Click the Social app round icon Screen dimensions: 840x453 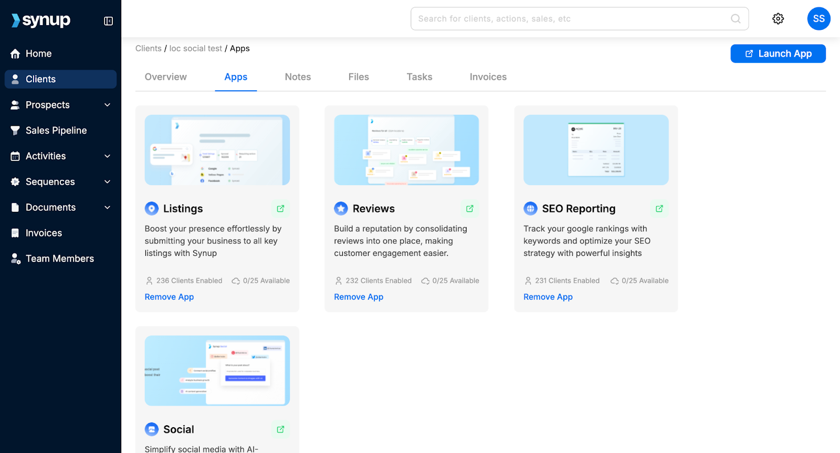(x=152, y=429)
